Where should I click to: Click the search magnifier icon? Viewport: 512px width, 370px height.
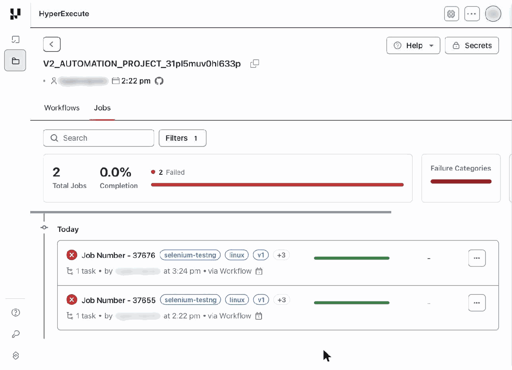[54, 138]
